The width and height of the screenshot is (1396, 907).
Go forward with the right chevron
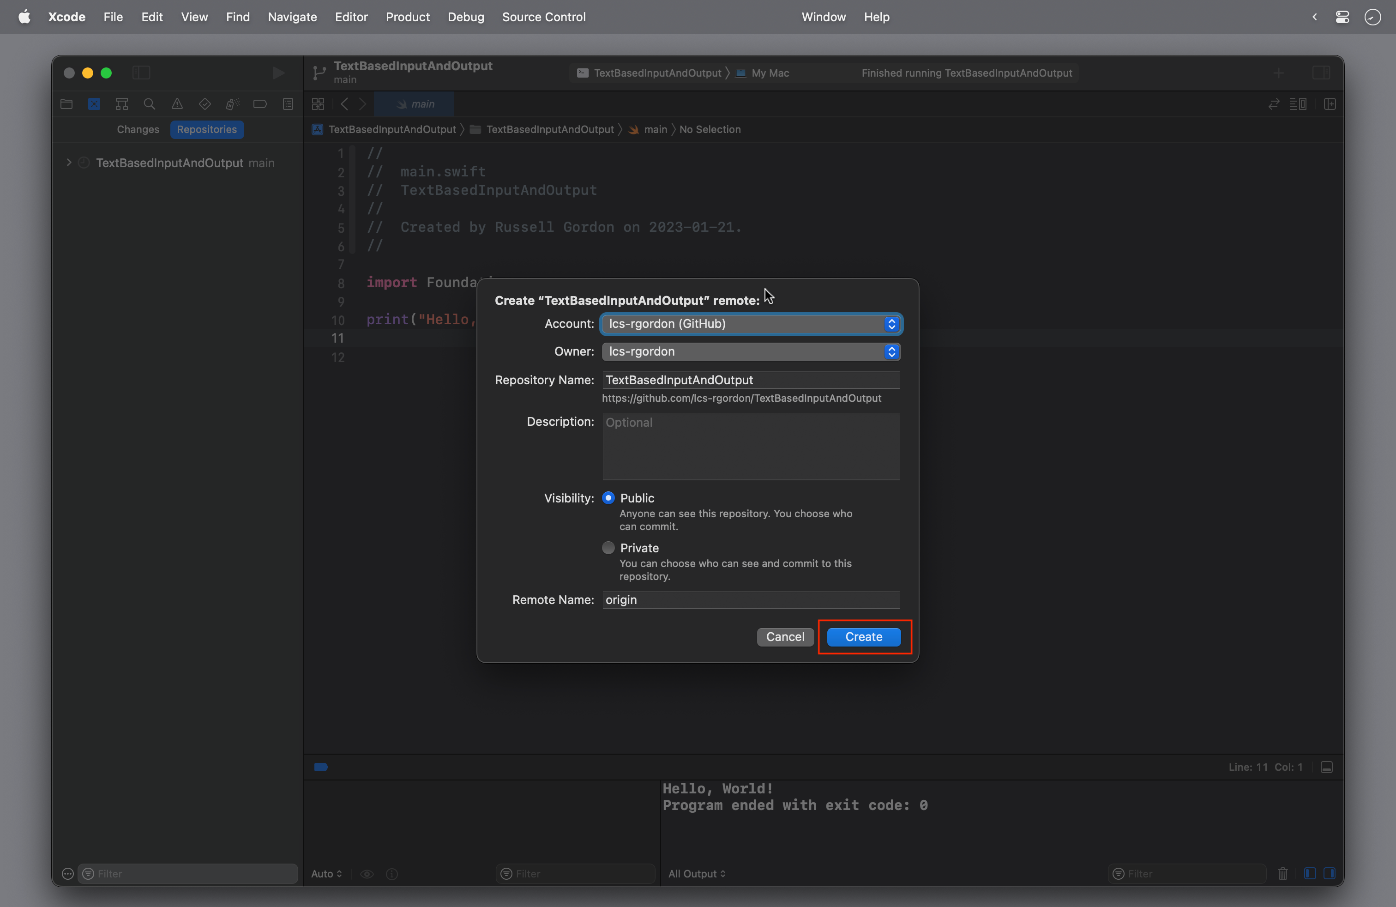(362, 104)
